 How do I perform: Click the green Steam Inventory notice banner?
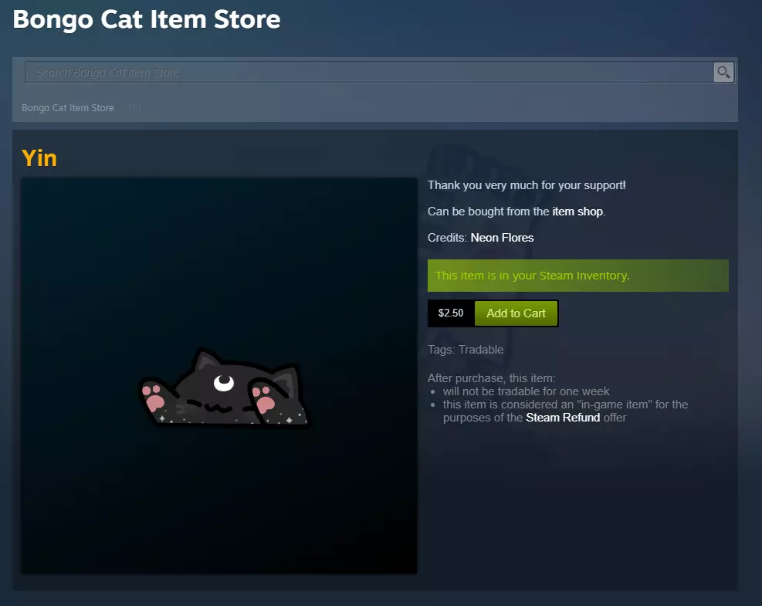(x=577, y=276)
